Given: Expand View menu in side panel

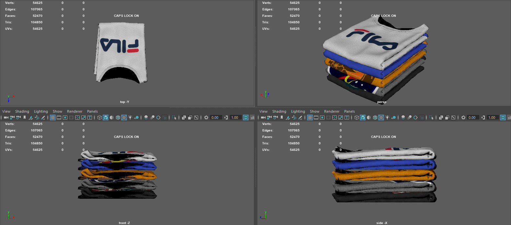Looking at the screenshot, I should coord(263,111).
